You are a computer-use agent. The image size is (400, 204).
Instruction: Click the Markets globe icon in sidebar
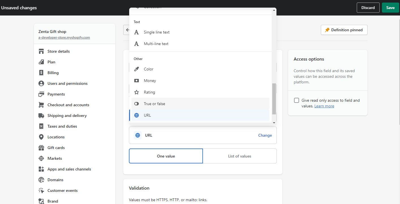pos(41,158)
